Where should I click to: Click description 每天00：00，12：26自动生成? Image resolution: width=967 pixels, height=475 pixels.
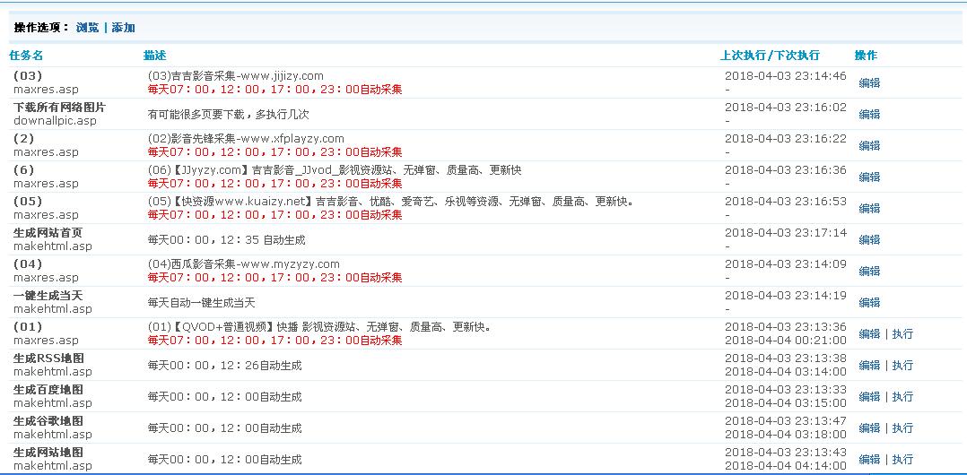224,366
